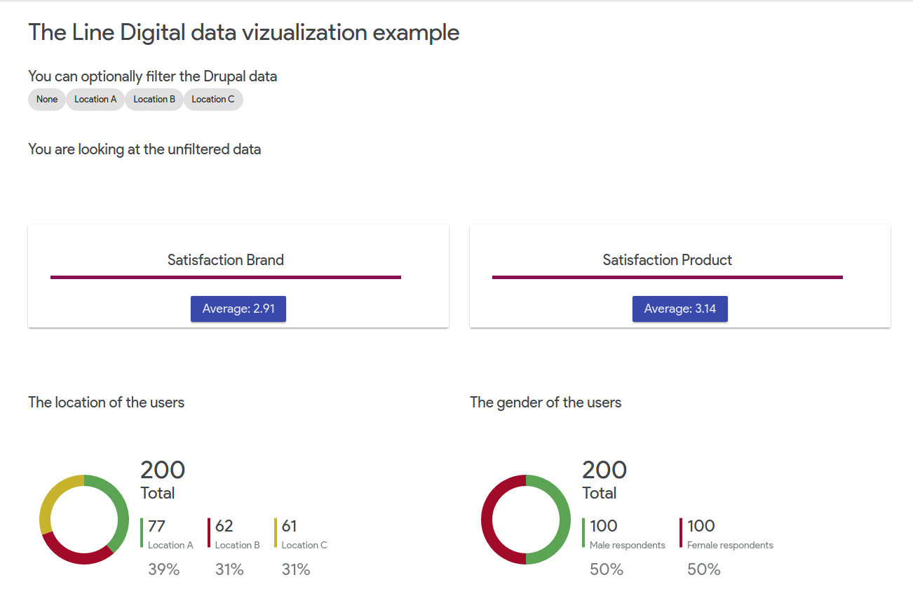
Task: Select the None filter chip
Action: point(47,100)
